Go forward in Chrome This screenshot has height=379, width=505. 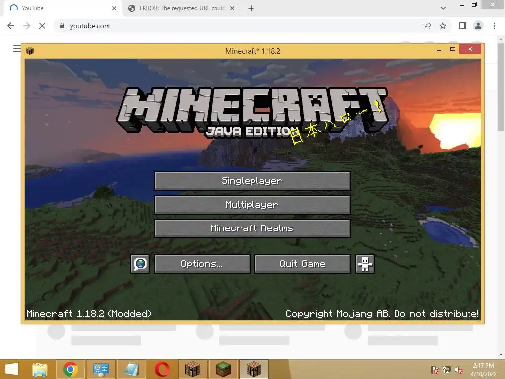coord(27,26)
